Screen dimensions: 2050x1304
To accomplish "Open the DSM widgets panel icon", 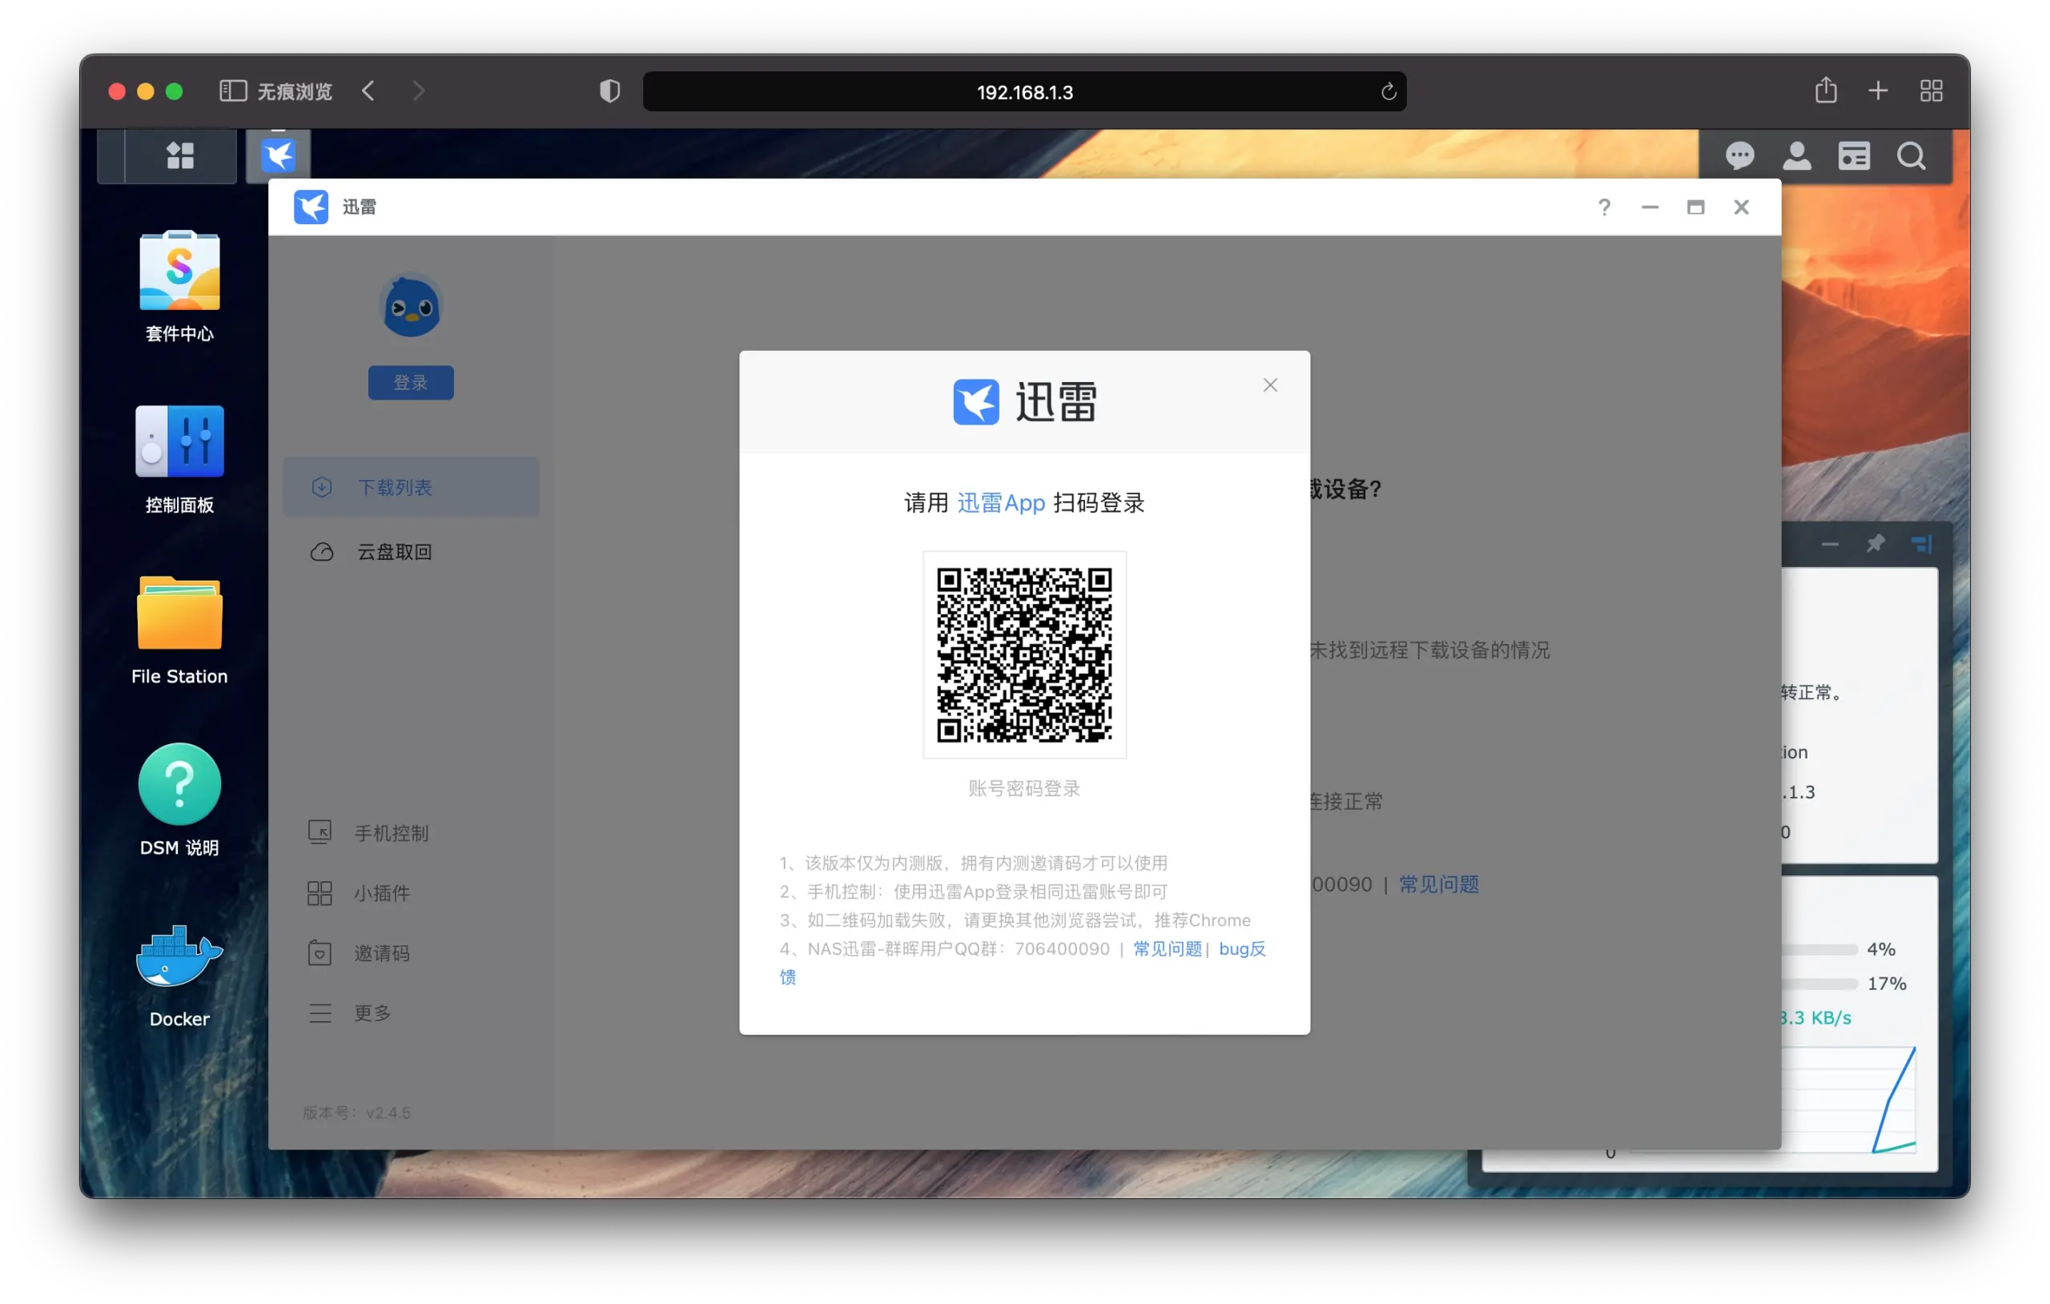I will (x=1853, y=156).
